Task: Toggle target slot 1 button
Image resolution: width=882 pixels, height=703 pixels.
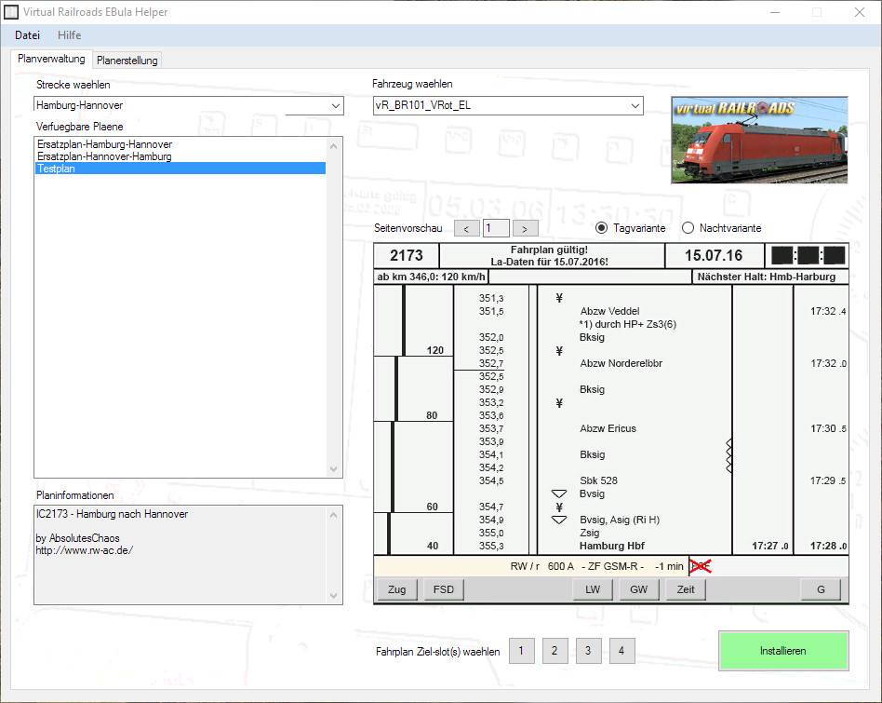Action: 521,651
